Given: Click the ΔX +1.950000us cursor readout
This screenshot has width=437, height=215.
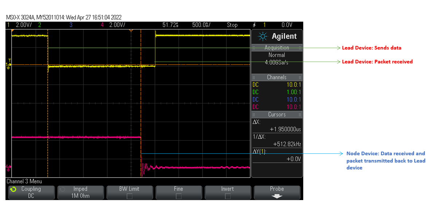Looking at the screenshot, I should [285, 129].
